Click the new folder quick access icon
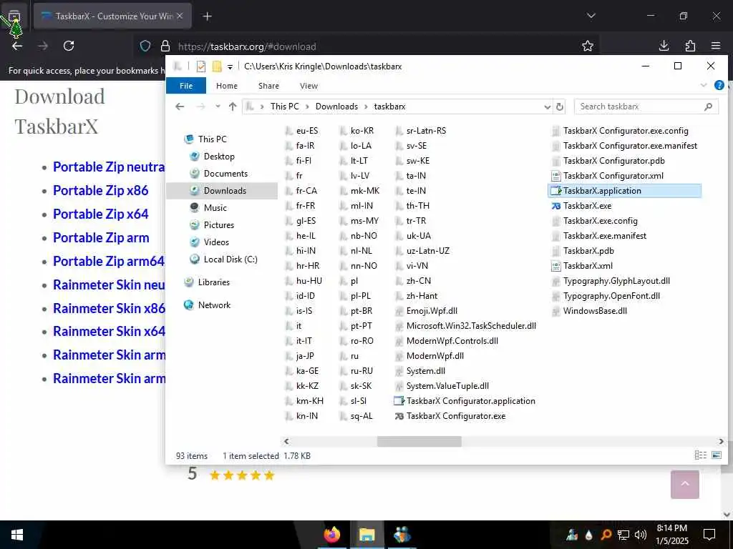The height and width of the screenshot is (549, 733). pos(217,66)
